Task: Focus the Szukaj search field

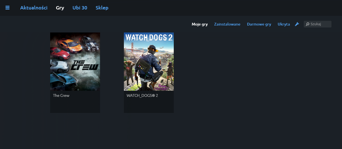Action: click(318, 24)
